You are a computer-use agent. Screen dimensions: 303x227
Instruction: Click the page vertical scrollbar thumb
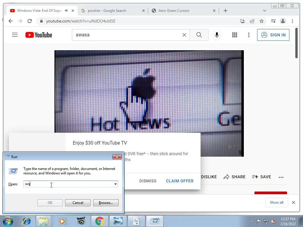tap(296, 43)
